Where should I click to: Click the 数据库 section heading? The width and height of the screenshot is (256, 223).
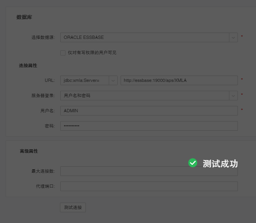[24, 17]
